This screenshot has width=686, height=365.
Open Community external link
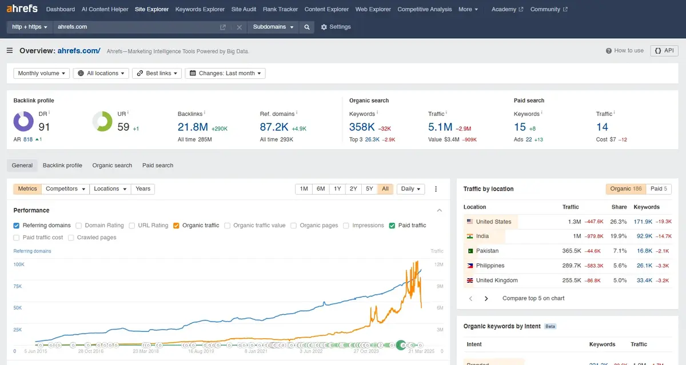tap(549, 9)
